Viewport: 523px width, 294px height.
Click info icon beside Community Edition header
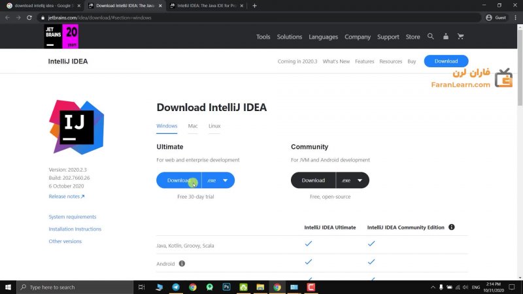pos(452,227)
